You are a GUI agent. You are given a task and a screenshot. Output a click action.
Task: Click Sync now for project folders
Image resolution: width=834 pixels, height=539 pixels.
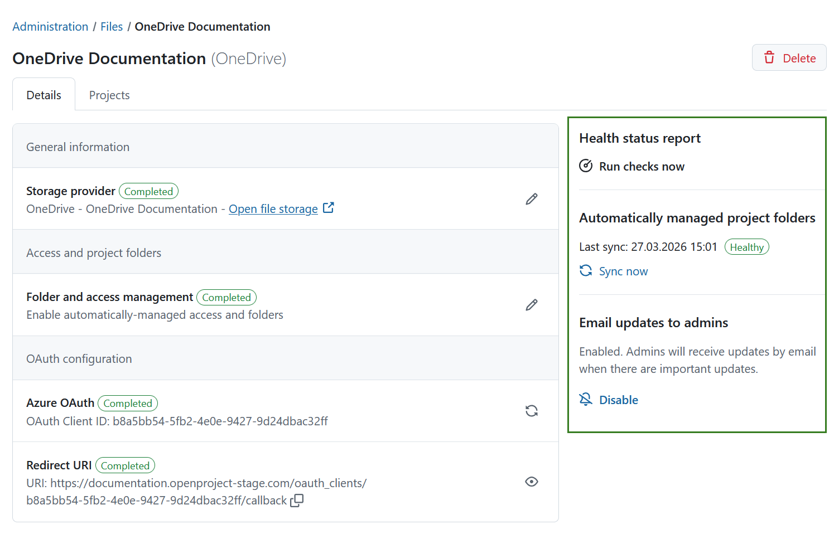[623, 271]
